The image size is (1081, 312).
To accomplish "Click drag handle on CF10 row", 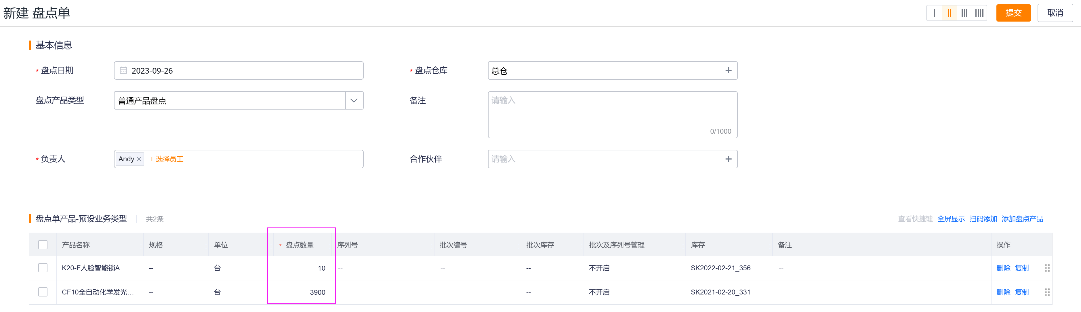I will [1047, 292].
